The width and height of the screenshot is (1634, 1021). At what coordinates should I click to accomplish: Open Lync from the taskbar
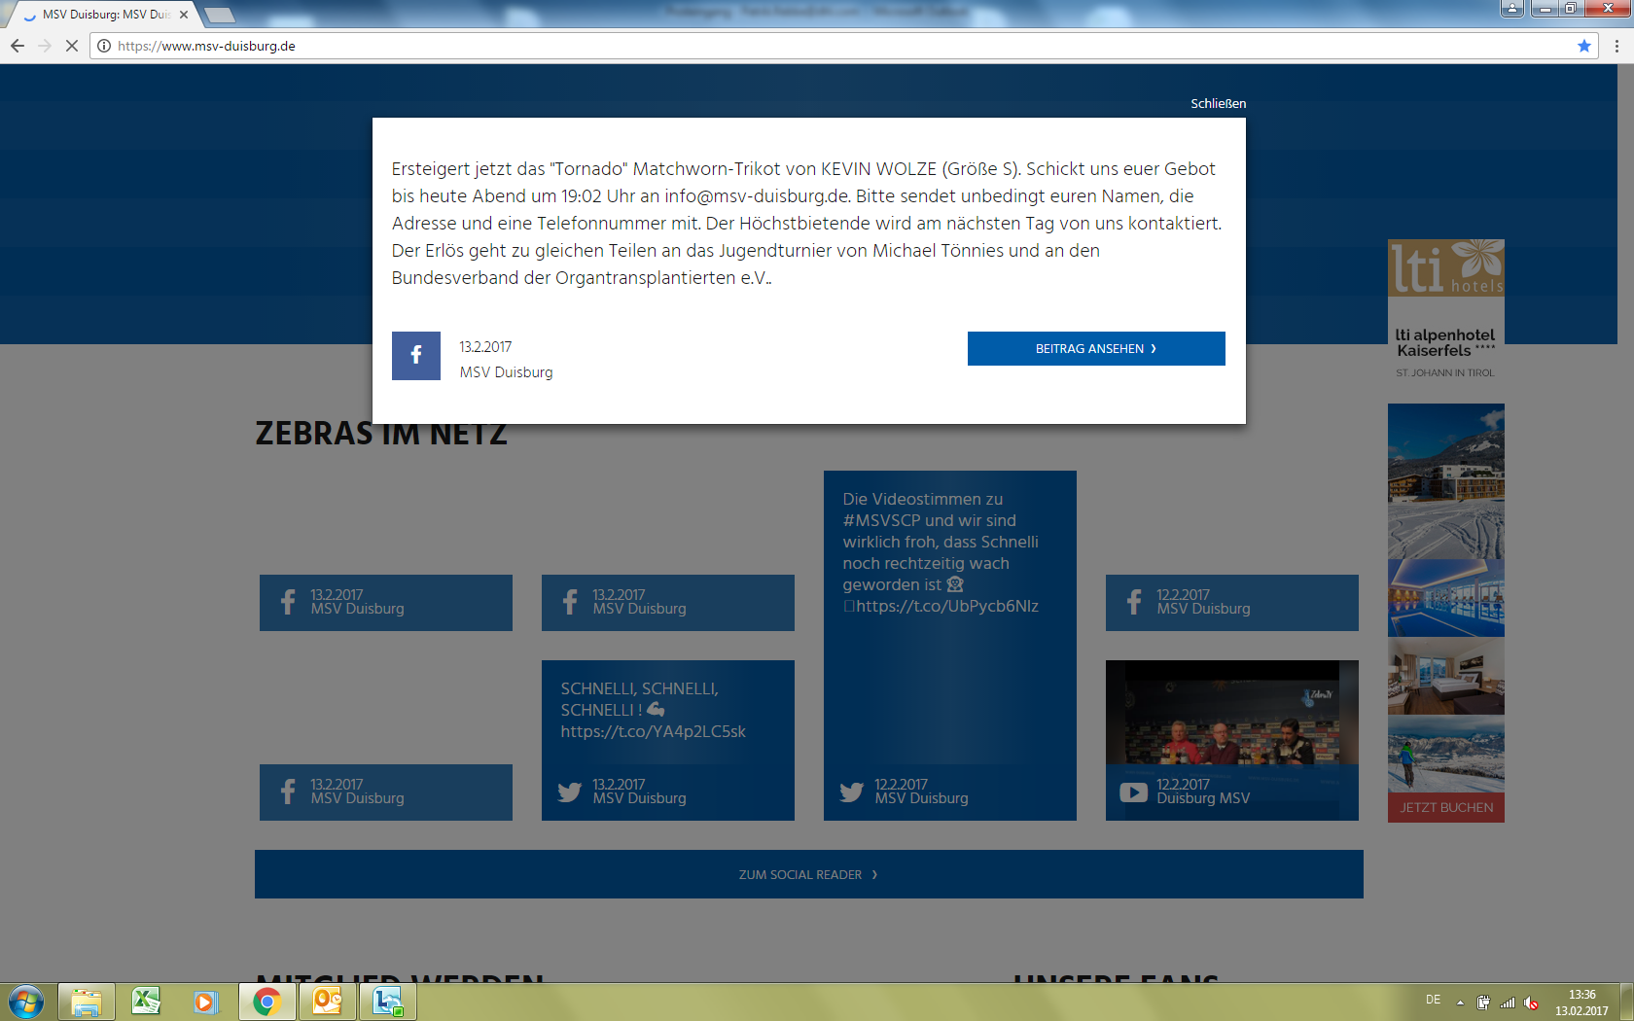pos(388,1002)
